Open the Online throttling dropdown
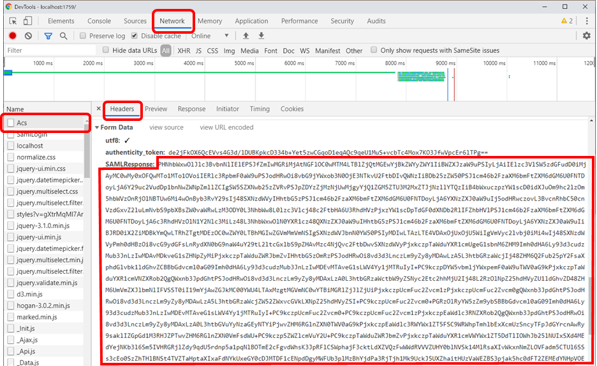597x366 pixels. tap(210, 36)
